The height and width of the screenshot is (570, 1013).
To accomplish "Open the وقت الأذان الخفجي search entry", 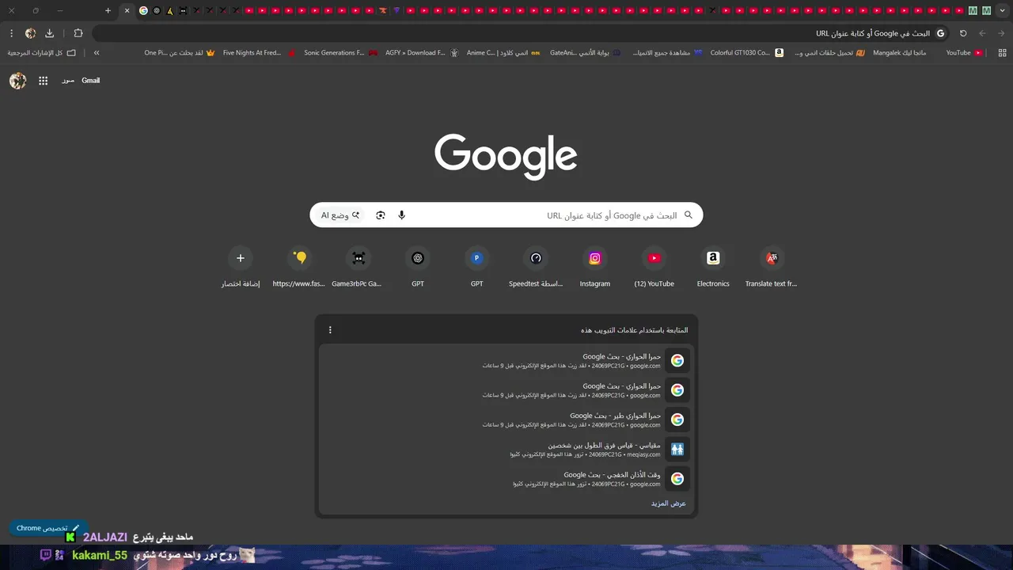I will point(506,479).
